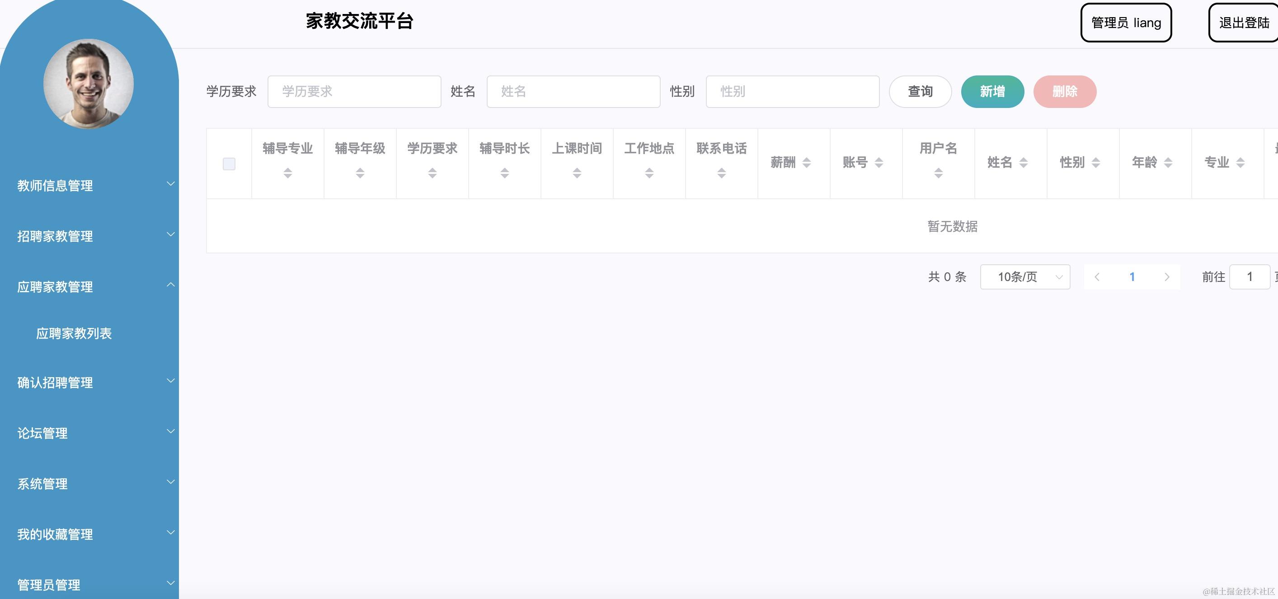Go to next page arrow

(1168, 277)
